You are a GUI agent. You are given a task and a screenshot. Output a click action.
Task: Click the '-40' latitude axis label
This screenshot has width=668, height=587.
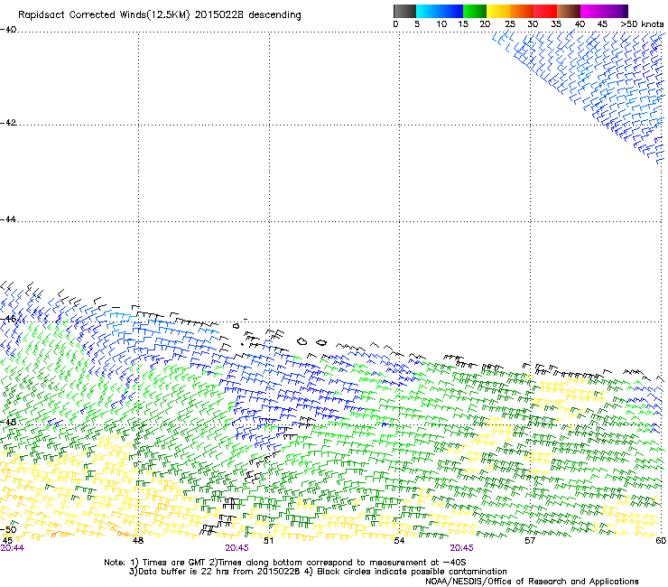pos(8,30)
